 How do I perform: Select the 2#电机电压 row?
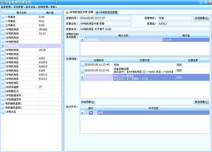[x=31, y=62]
